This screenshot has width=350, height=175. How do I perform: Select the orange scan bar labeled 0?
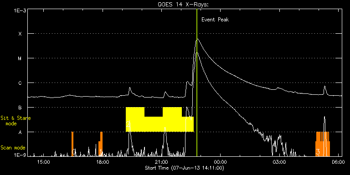click(72, 144)
